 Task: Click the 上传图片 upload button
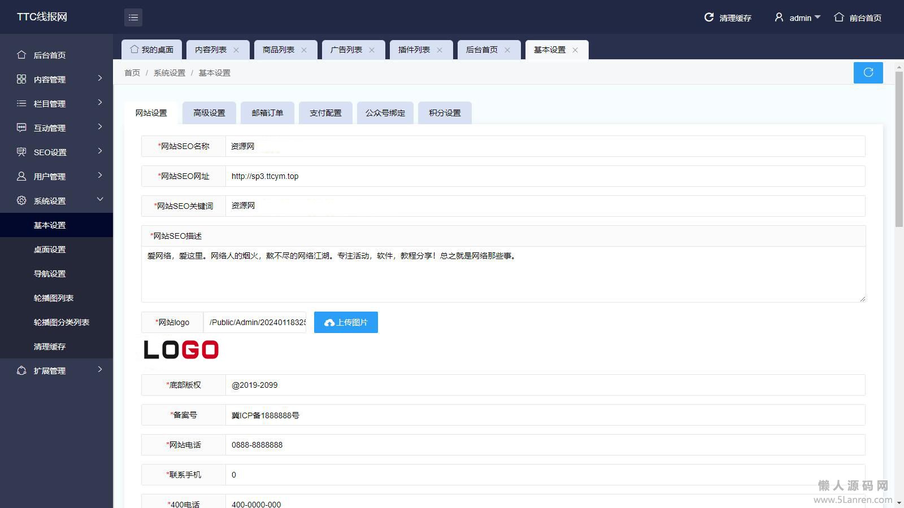pos(346,322)
